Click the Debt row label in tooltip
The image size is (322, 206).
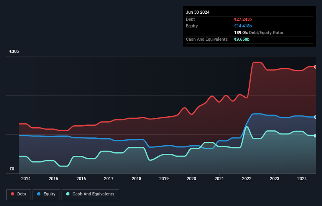point(190,19)
